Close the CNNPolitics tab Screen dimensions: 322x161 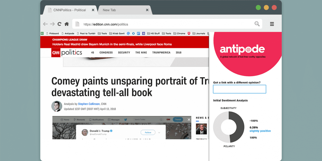pos(93,10)
